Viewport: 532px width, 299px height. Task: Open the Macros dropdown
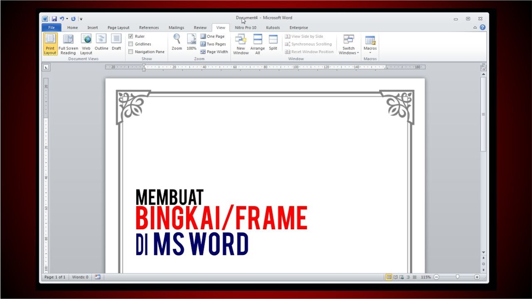370,44
